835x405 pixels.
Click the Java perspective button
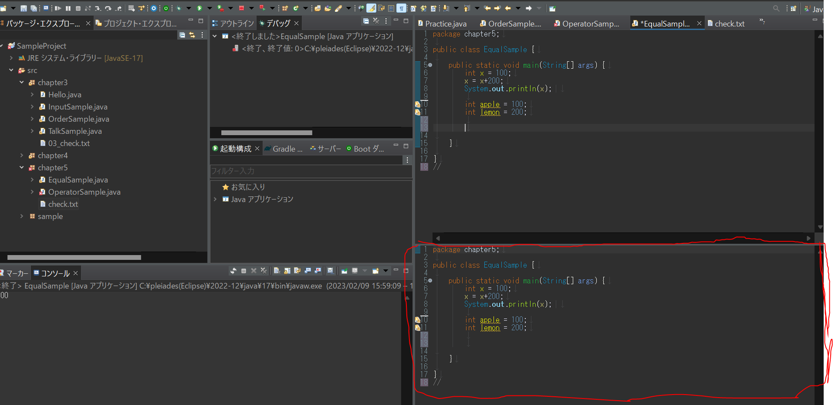814,9
